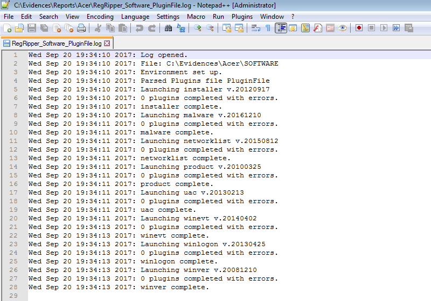431x301 pixels.
Task: Expand the Language menu
Action: click(x=135, y=17)
